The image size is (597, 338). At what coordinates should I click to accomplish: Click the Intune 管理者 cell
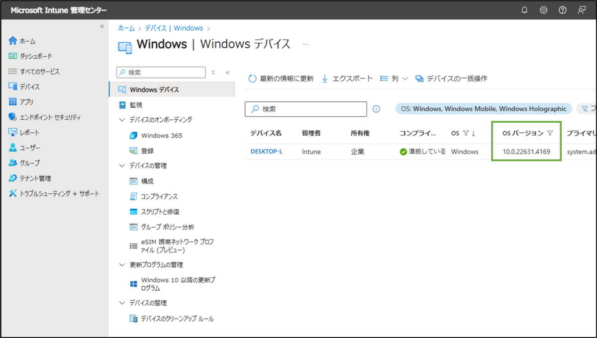311,152
